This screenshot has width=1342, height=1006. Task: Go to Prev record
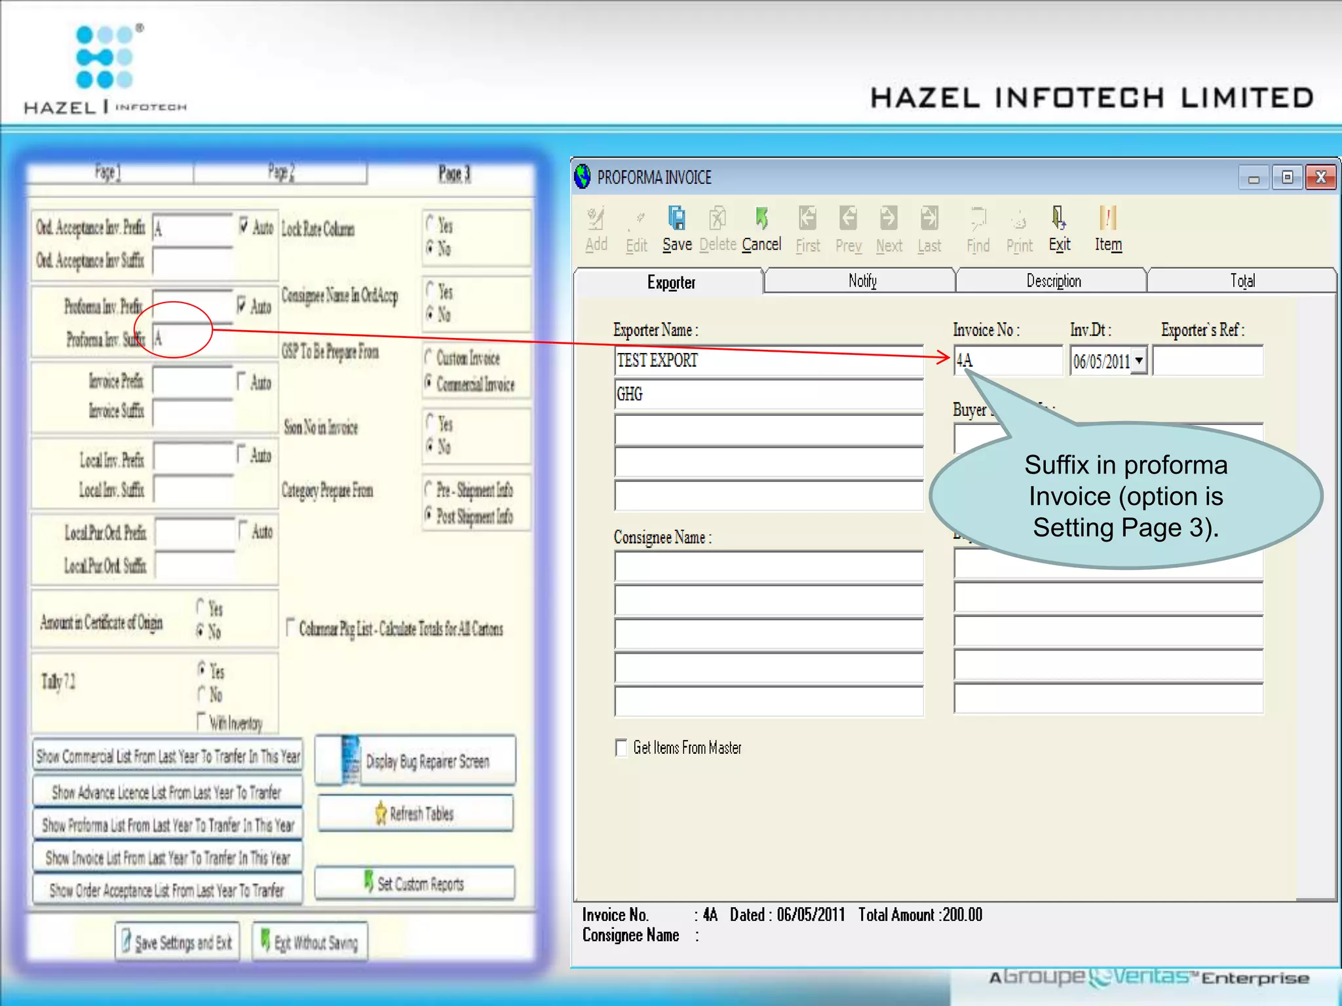click(849, 231)
